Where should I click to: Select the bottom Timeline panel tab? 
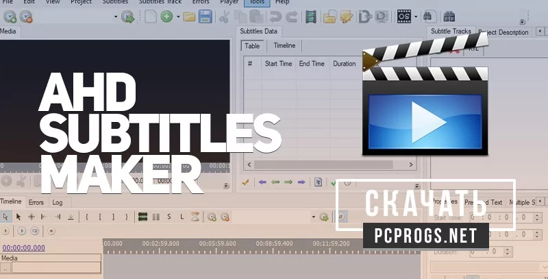(11, 202)
